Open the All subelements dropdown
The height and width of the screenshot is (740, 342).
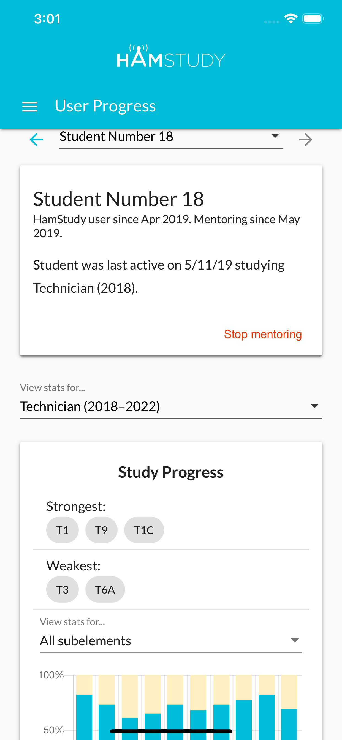click(171, 641)
